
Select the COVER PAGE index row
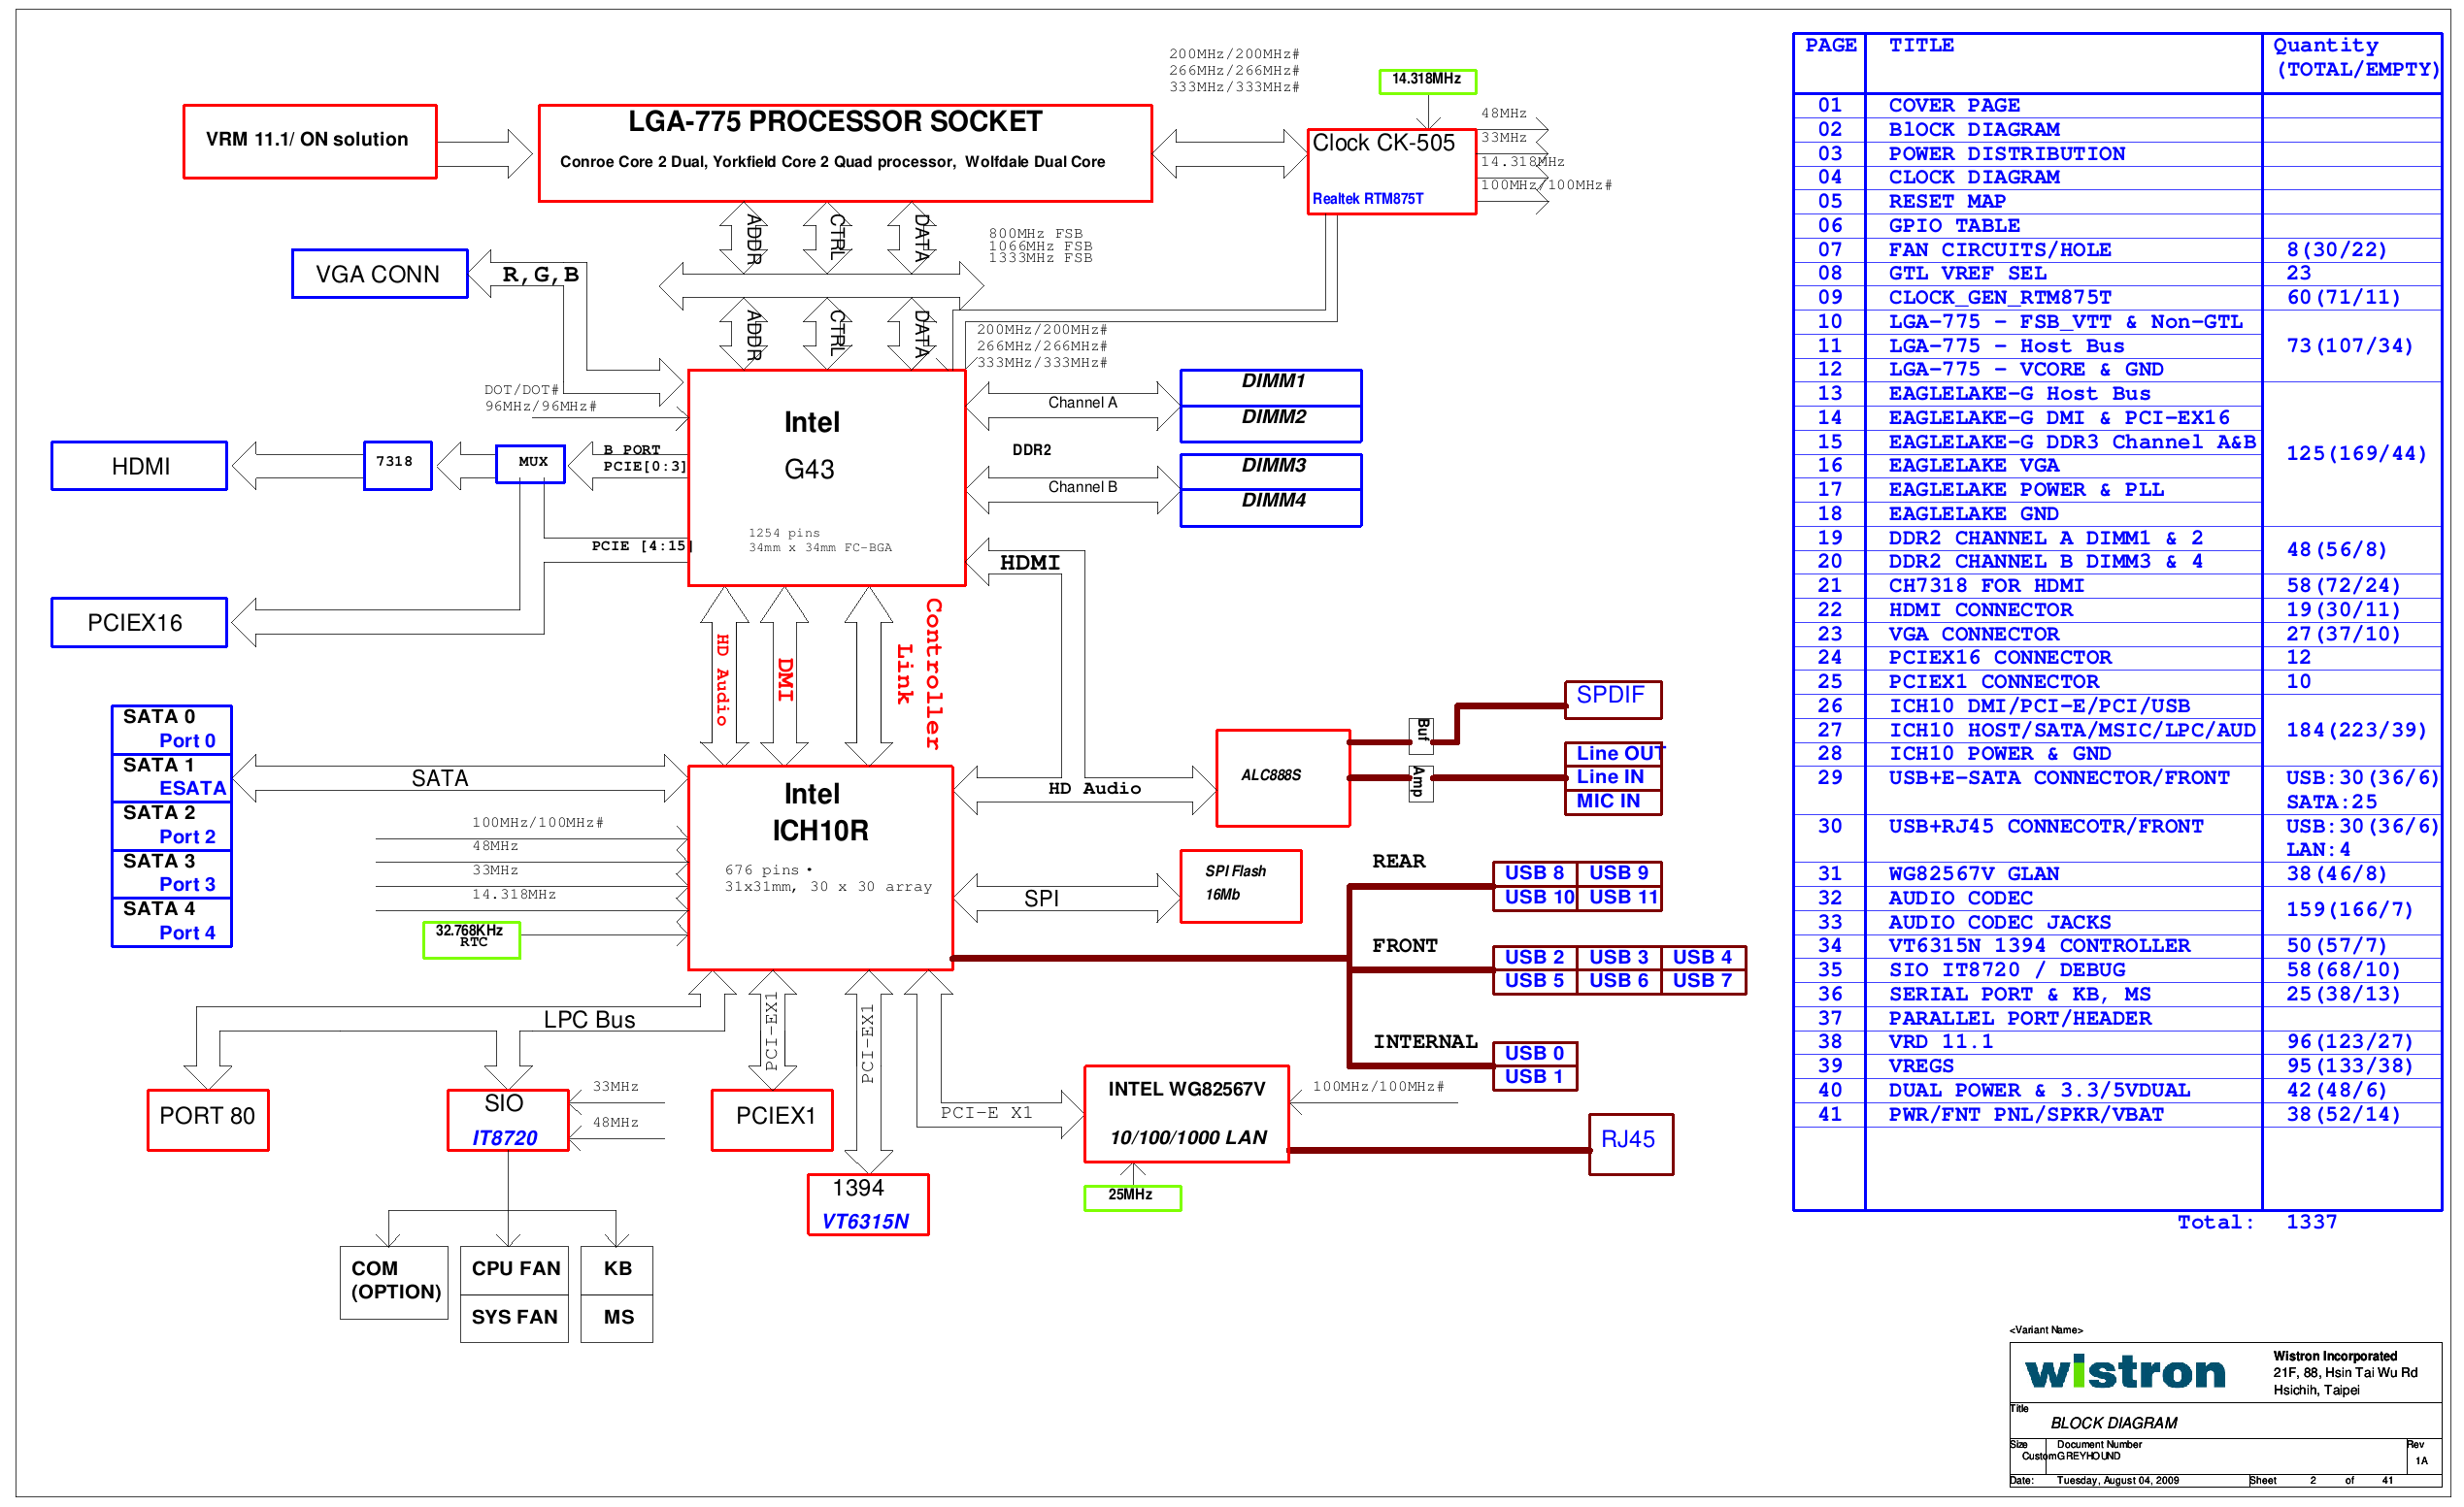pos(2118,106)
